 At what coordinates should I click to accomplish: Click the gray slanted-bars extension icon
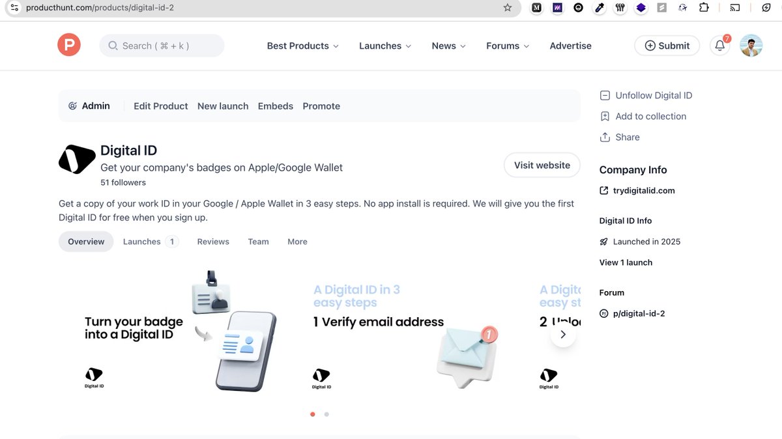click(x=661, y=8)
